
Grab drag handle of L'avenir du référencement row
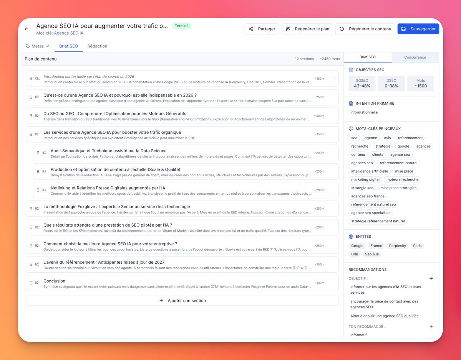[x=31, y=265]
